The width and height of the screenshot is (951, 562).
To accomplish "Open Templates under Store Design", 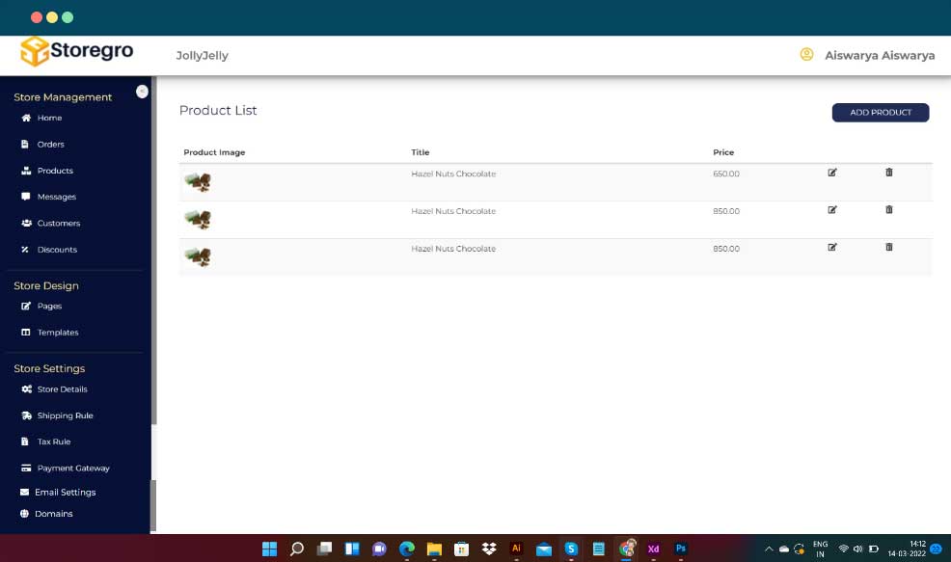I will [x=58, y=333].
